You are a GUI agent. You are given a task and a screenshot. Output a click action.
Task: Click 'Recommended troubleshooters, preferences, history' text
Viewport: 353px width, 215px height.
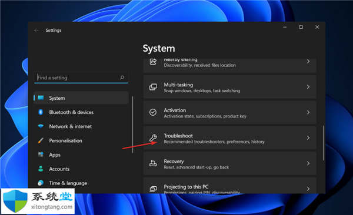pyautogui.click(x=214, y=142)
